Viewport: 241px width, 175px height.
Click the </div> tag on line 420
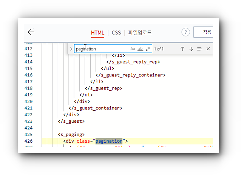pos(82,101)
